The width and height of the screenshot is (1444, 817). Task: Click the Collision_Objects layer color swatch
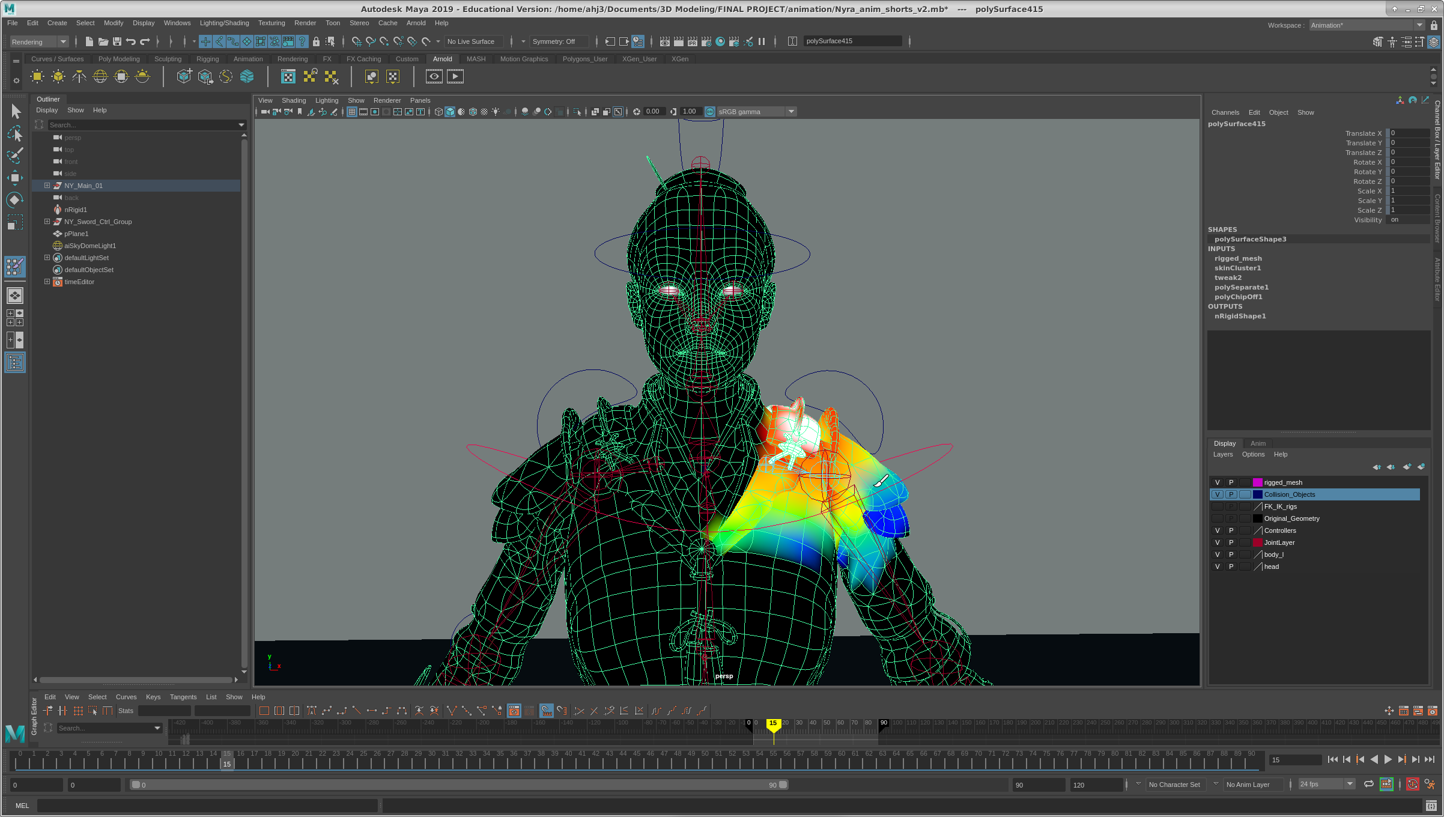pos(1257,494)
